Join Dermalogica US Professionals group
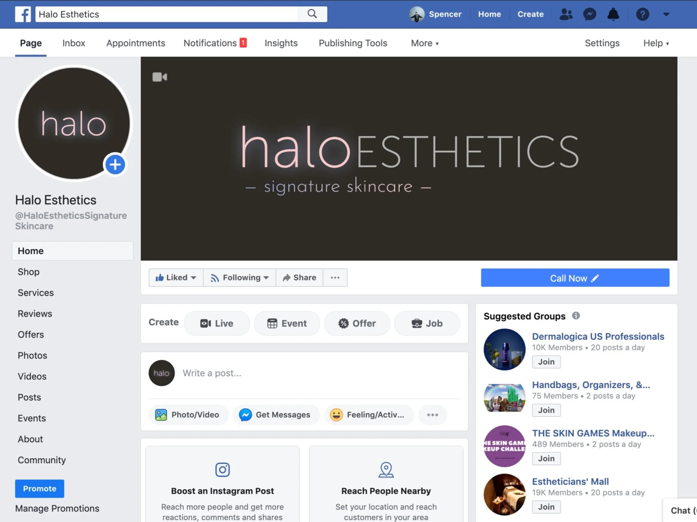 [x=546, y=362]
